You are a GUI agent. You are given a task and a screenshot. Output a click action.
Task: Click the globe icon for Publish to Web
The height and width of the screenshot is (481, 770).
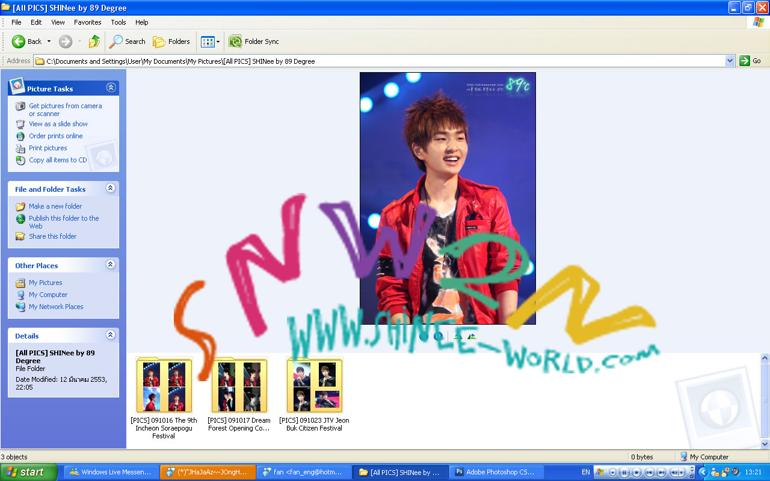(x=20, y=218)
